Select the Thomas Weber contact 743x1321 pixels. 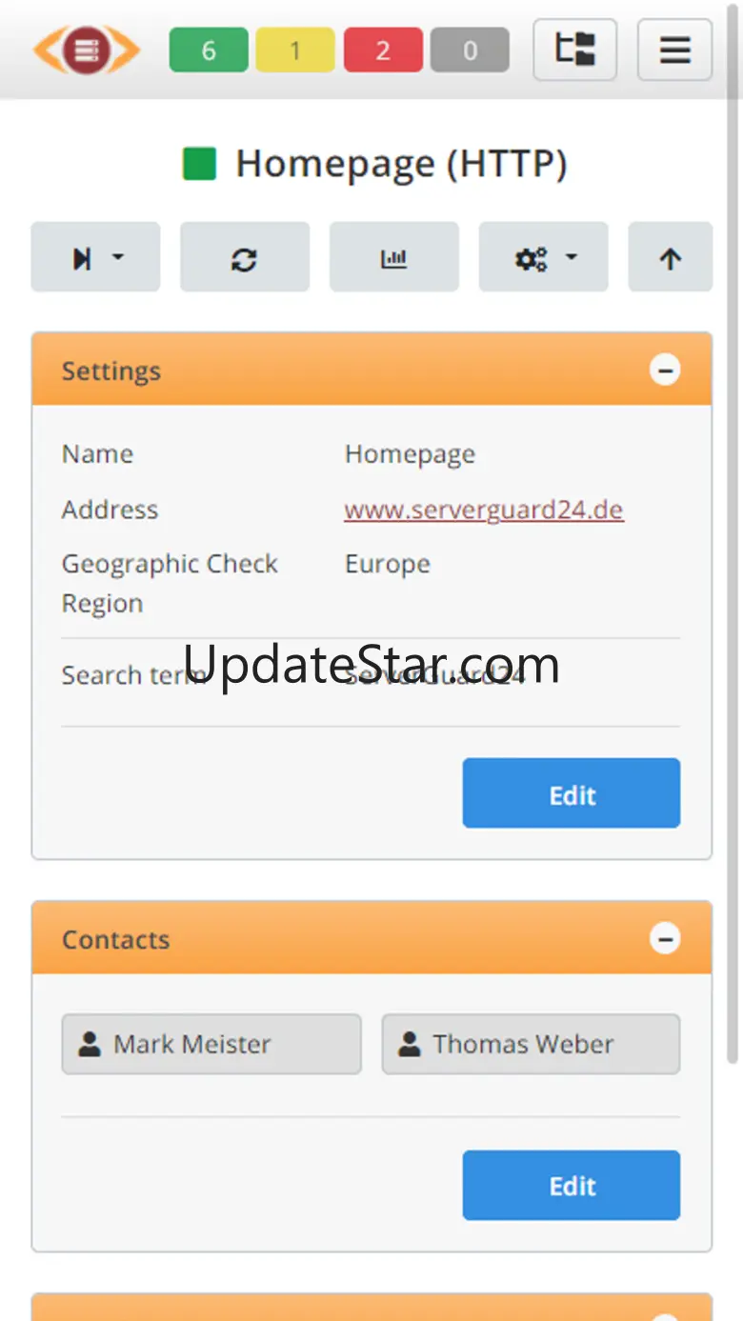click(532, 1044)
